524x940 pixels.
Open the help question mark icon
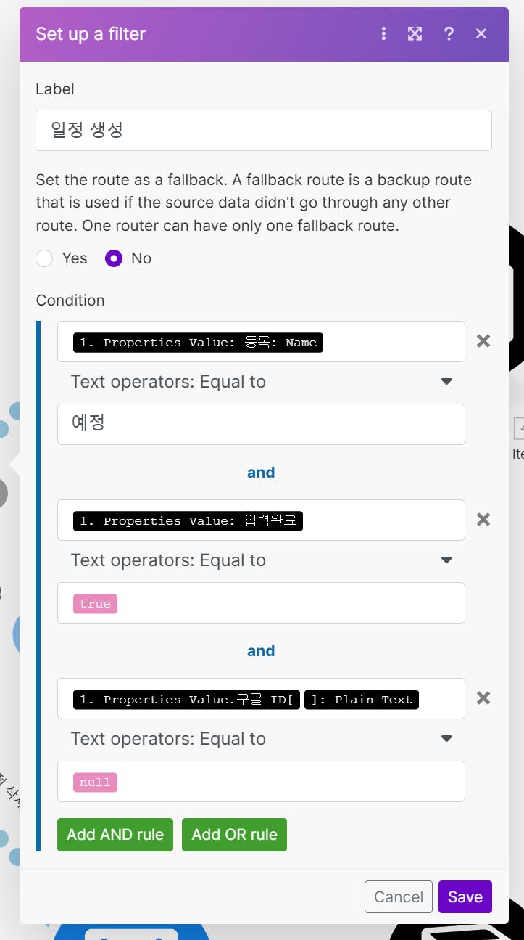(449, 34)
